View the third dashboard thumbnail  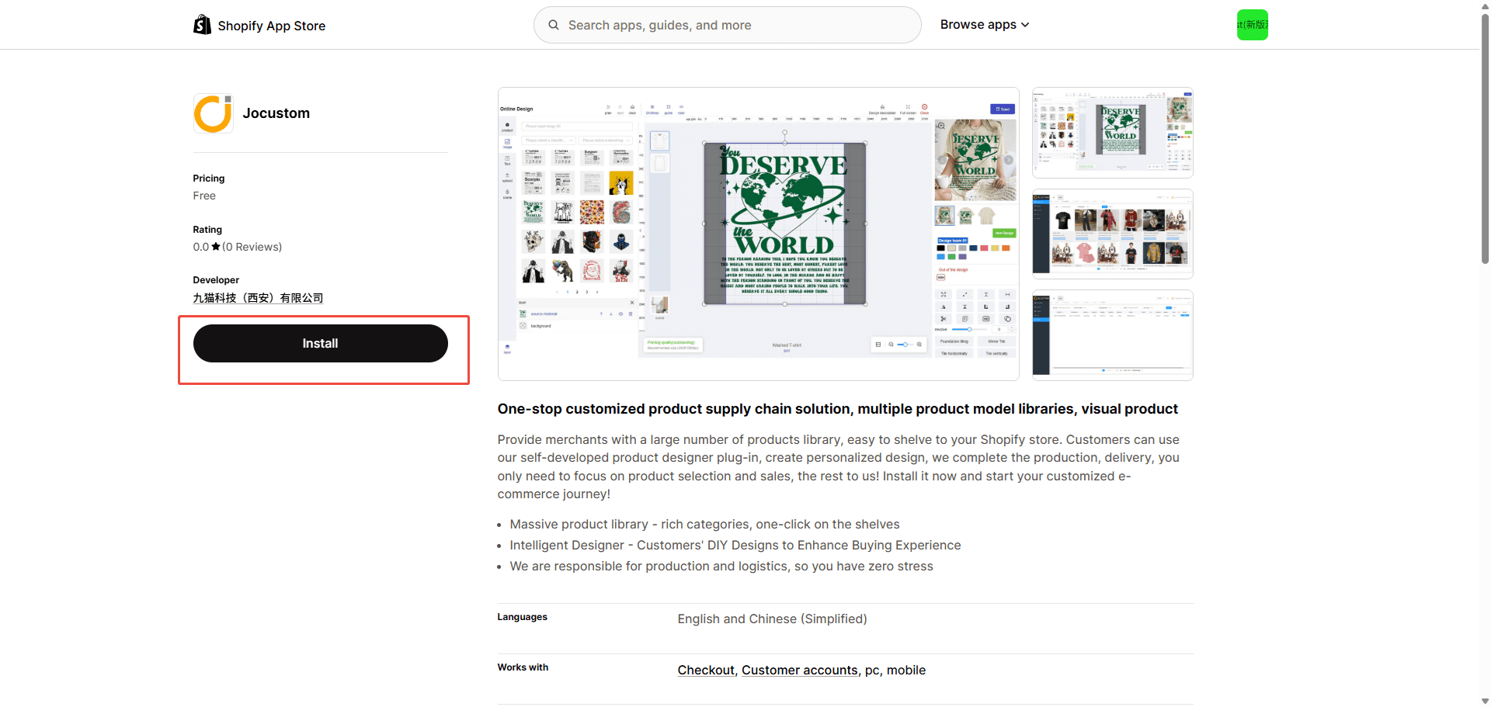click(1112, 335)
